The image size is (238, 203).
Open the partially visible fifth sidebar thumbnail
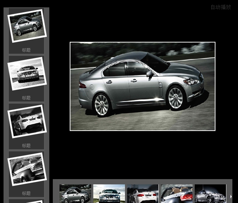27,201
